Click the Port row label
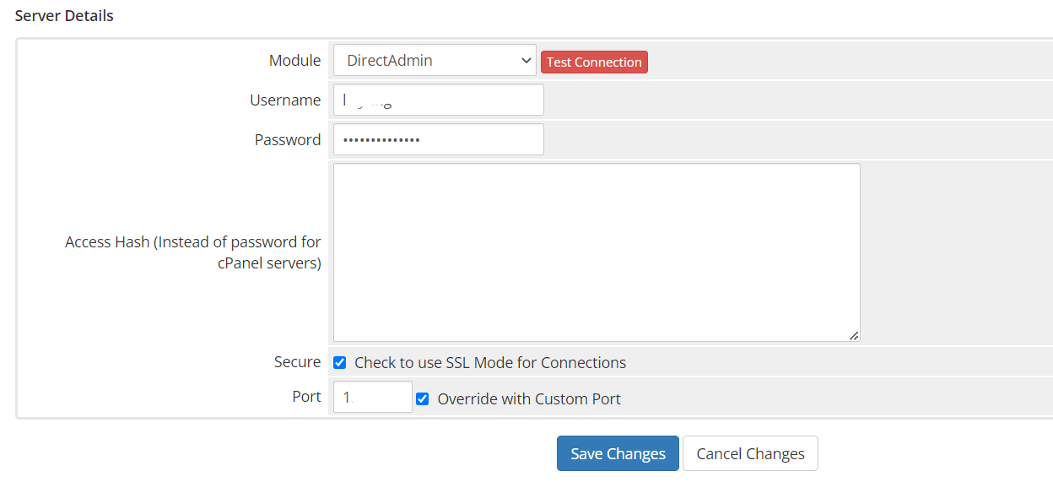The image size is (1053, 493). coord(306,397)
